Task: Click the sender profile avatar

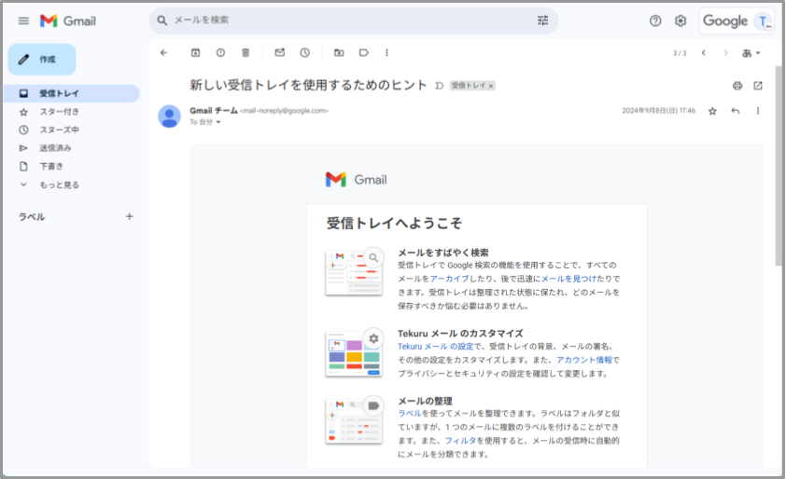Action: 170,116
